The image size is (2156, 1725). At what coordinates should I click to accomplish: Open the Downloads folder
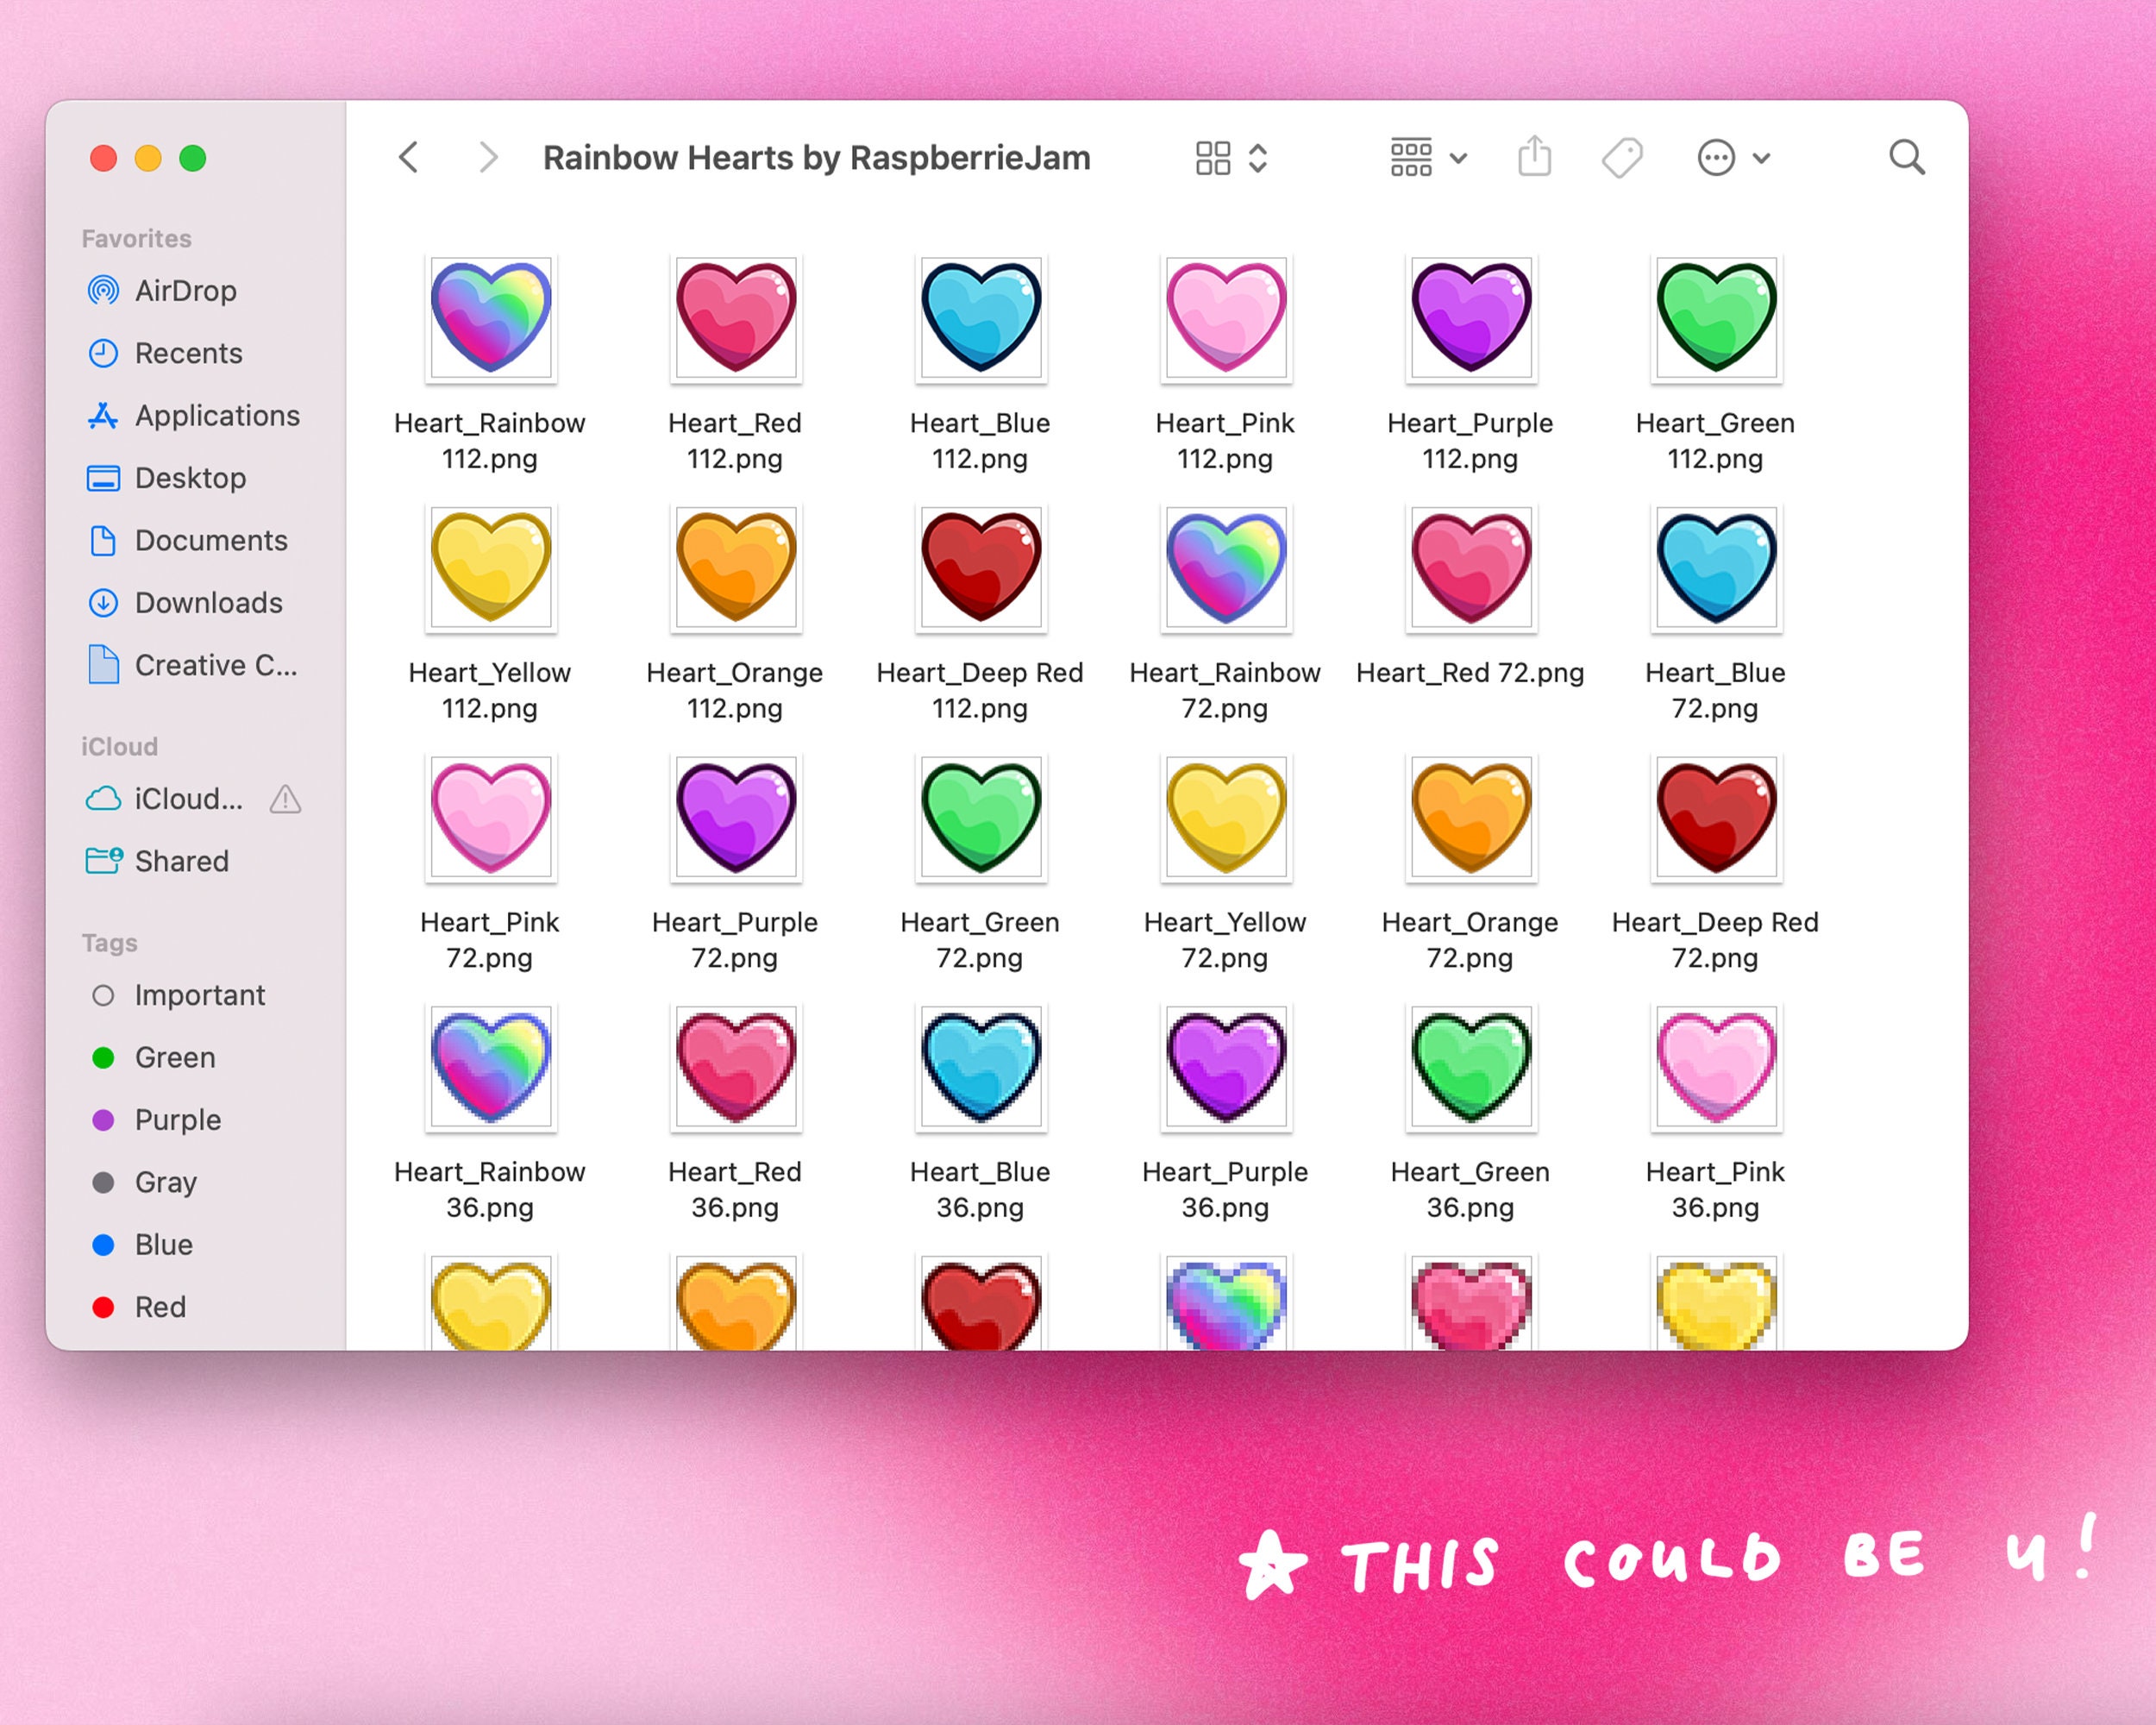click(x=206, y=603)
